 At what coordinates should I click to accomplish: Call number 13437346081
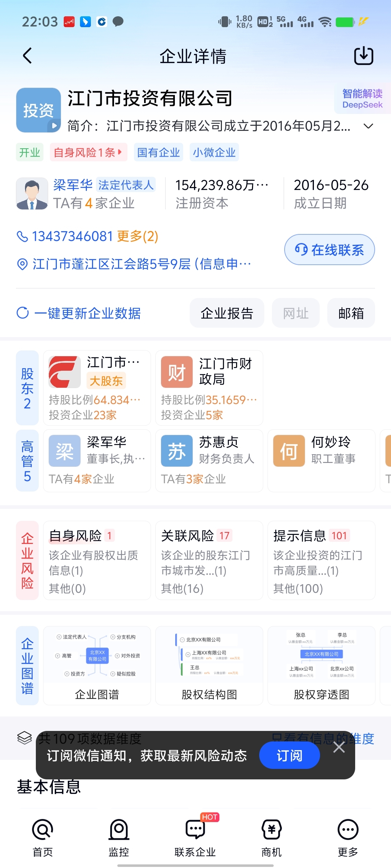[x=73, y=237]
